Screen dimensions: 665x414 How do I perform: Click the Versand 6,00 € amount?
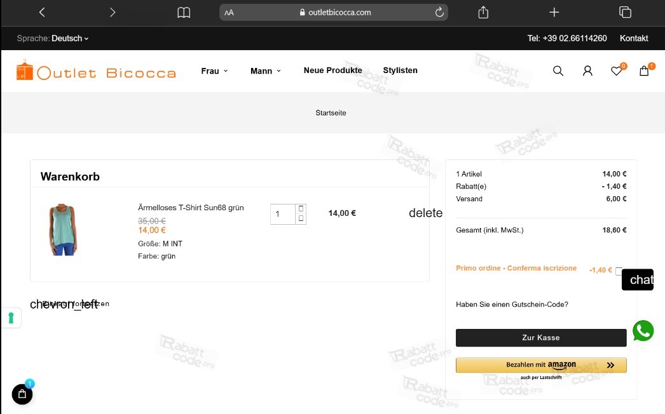tap(616, 199)
